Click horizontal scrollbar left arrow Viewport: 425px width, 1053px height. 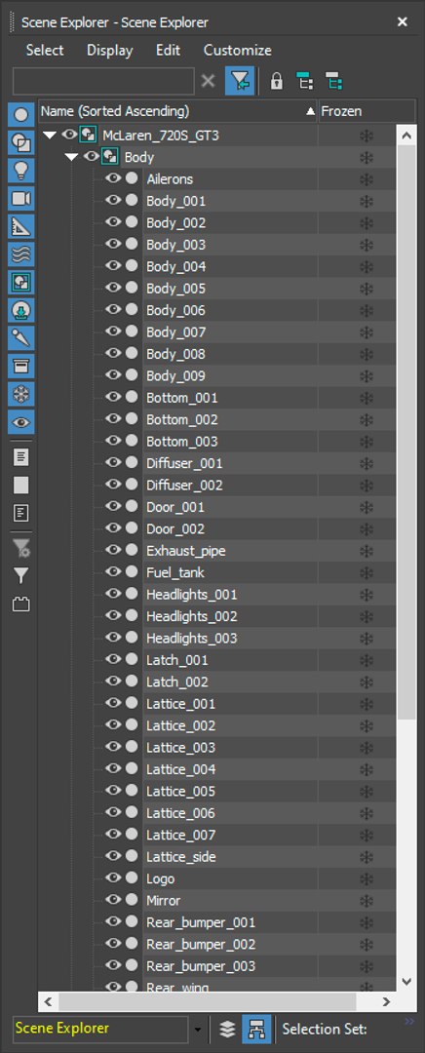click(49, 1002)
